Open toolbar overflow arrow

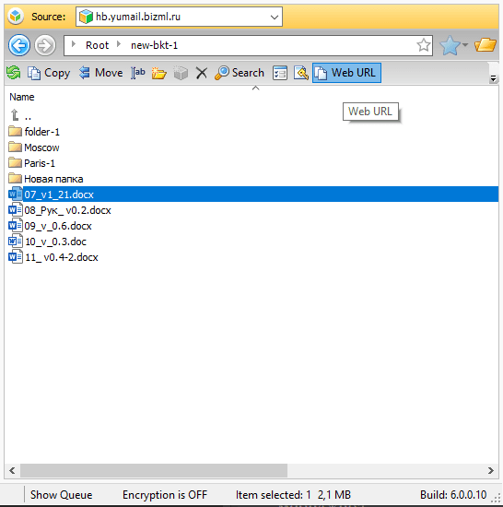click(x=493, y=78)
